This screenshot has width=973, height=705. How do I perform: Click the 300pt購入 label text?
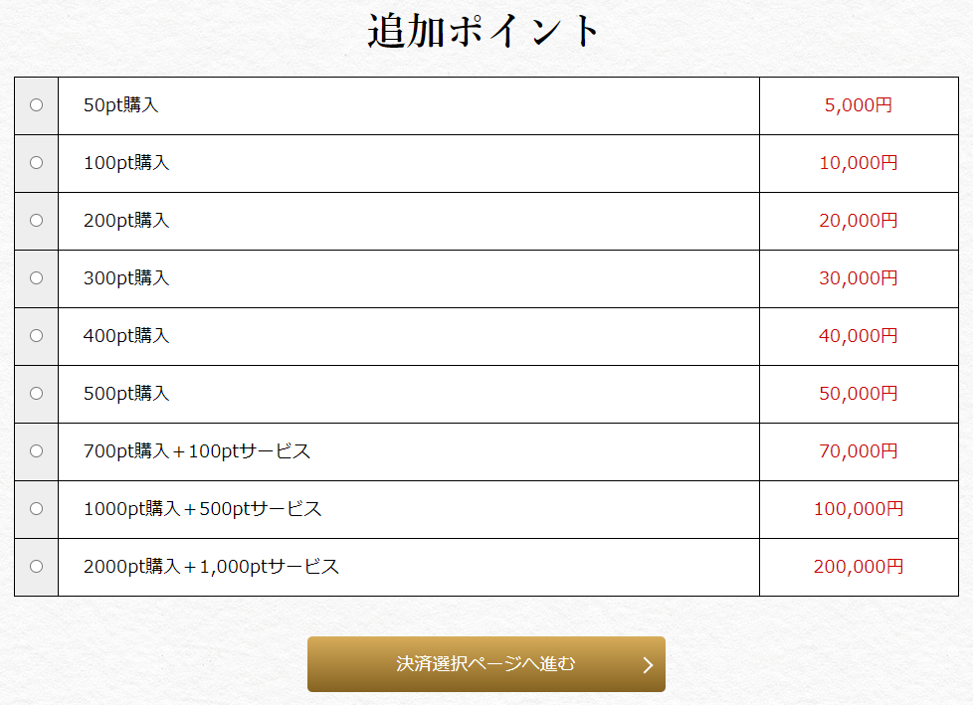coord(126,277)
